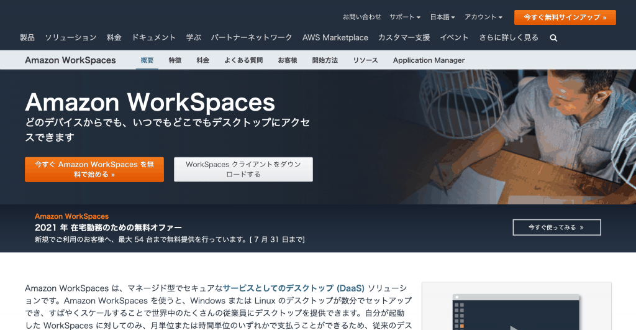Open the ドキュメント menu
Viewport: 636px width, 330px height.
[x=154, y=38]
